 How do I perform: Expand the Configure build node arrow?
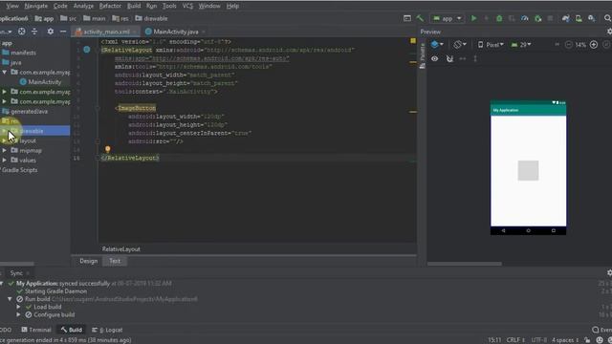coord(18,314)
